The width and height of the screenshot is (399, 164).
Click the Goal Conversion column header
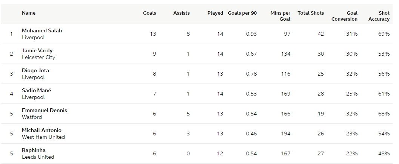tap(345, 16)
